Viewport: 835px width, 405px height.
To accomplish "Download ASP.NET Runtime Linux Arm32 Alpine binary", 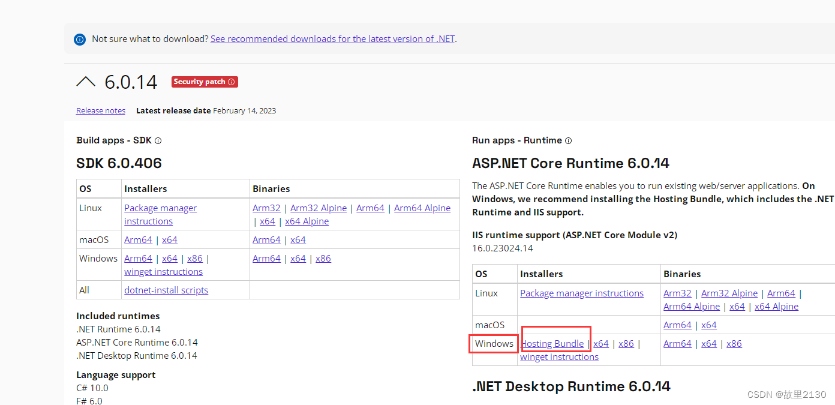I will (729, 293).
